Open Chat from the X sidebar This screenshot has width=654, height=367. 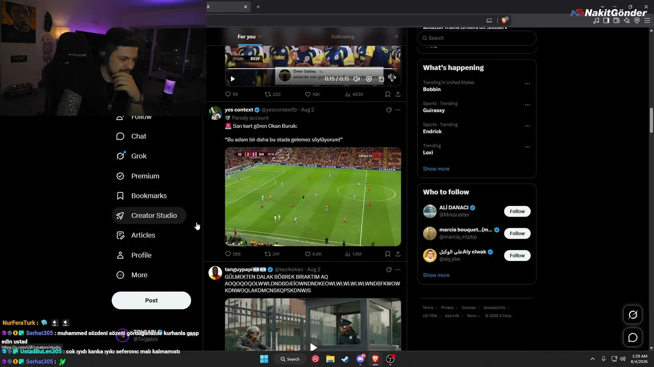132,136
